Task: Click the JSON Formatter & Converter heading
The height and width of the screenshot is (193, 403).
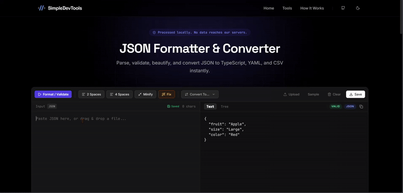Action: click(x=199, y=48)
